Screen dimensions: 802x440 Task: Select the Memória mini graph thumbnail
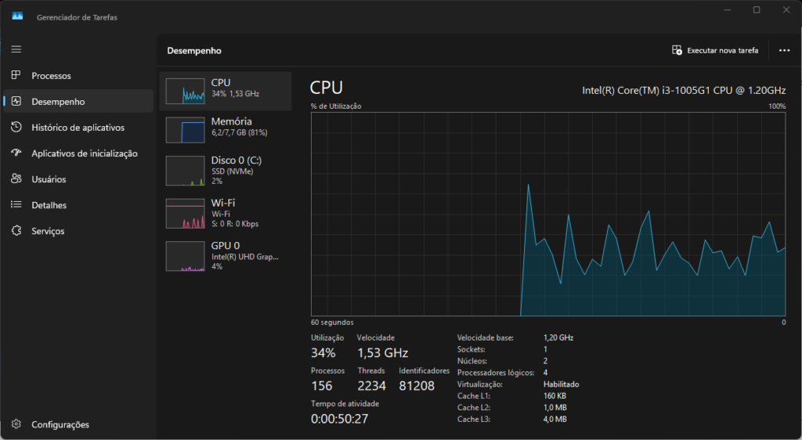[185, 130]
